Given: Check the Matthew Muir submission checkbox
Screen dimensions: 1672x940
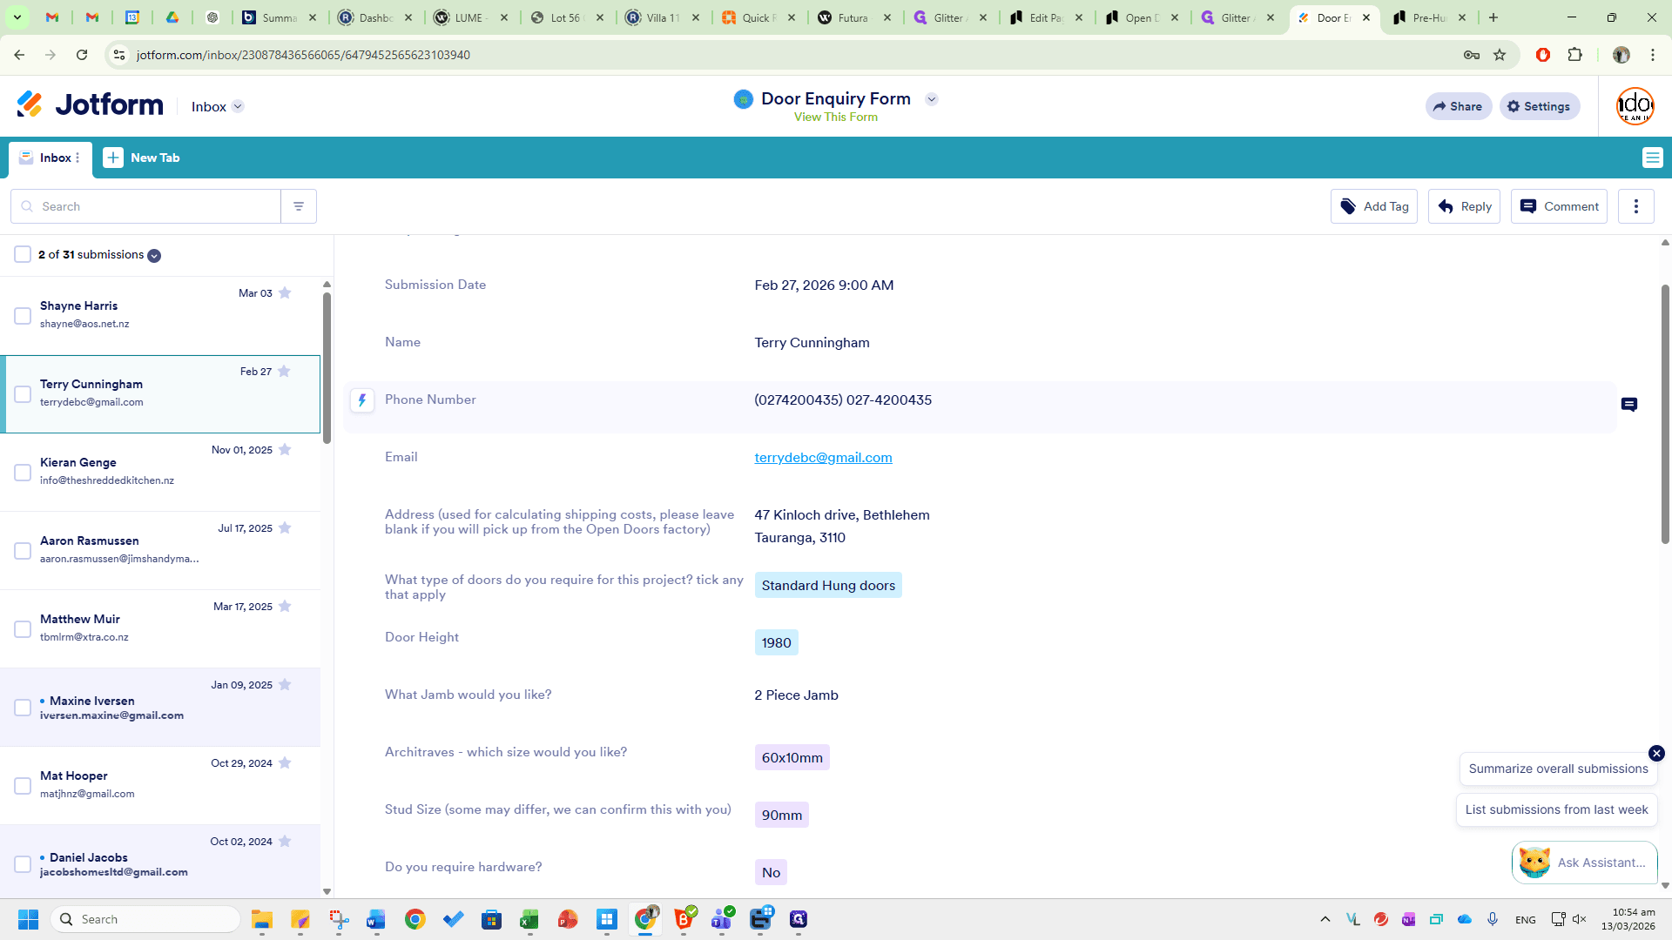Looking at the screenshot, I should [23, 629].
